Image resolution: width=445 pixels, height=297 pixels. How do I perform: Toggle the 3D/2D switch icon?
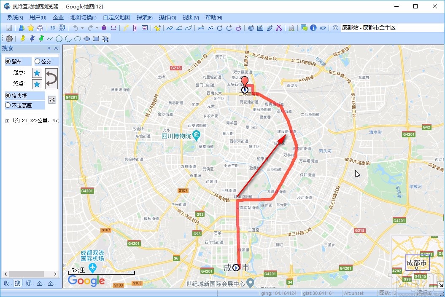(x=62, y=28)
